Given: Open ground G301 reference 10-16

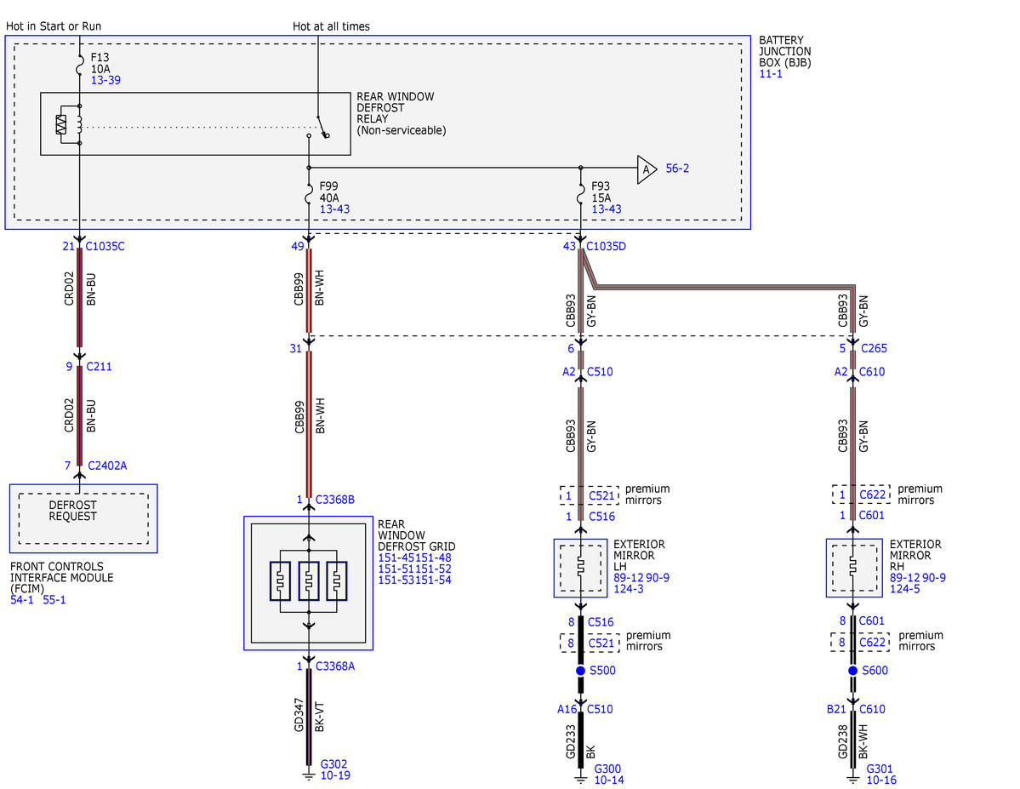Looking at the screenshot, I should click(880, 780).
